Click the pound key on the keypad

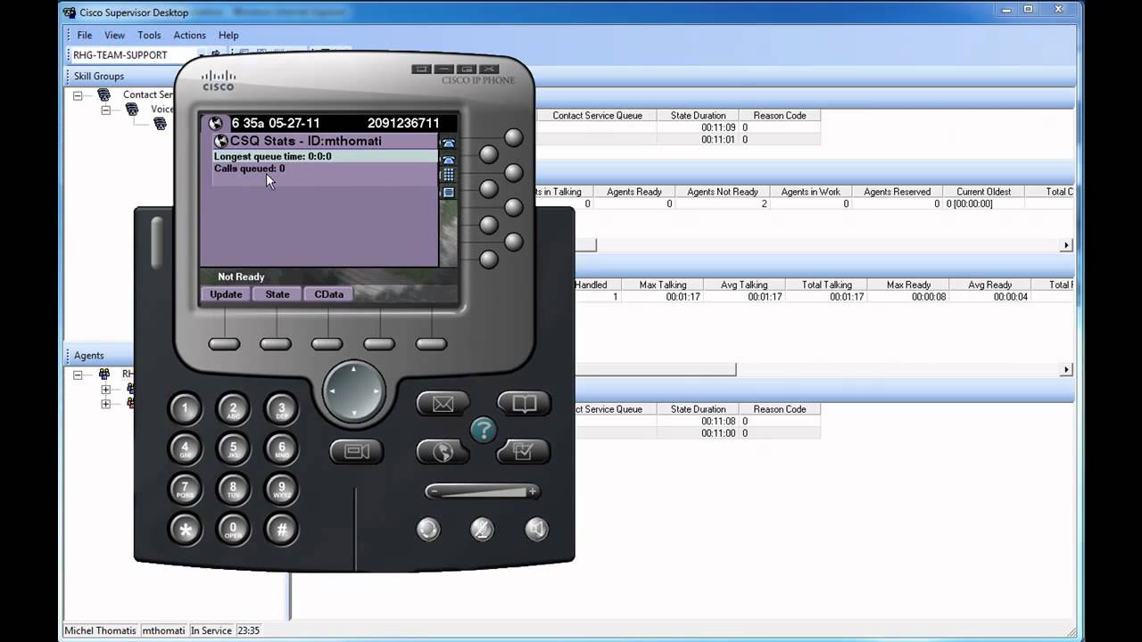pos(282,529)
